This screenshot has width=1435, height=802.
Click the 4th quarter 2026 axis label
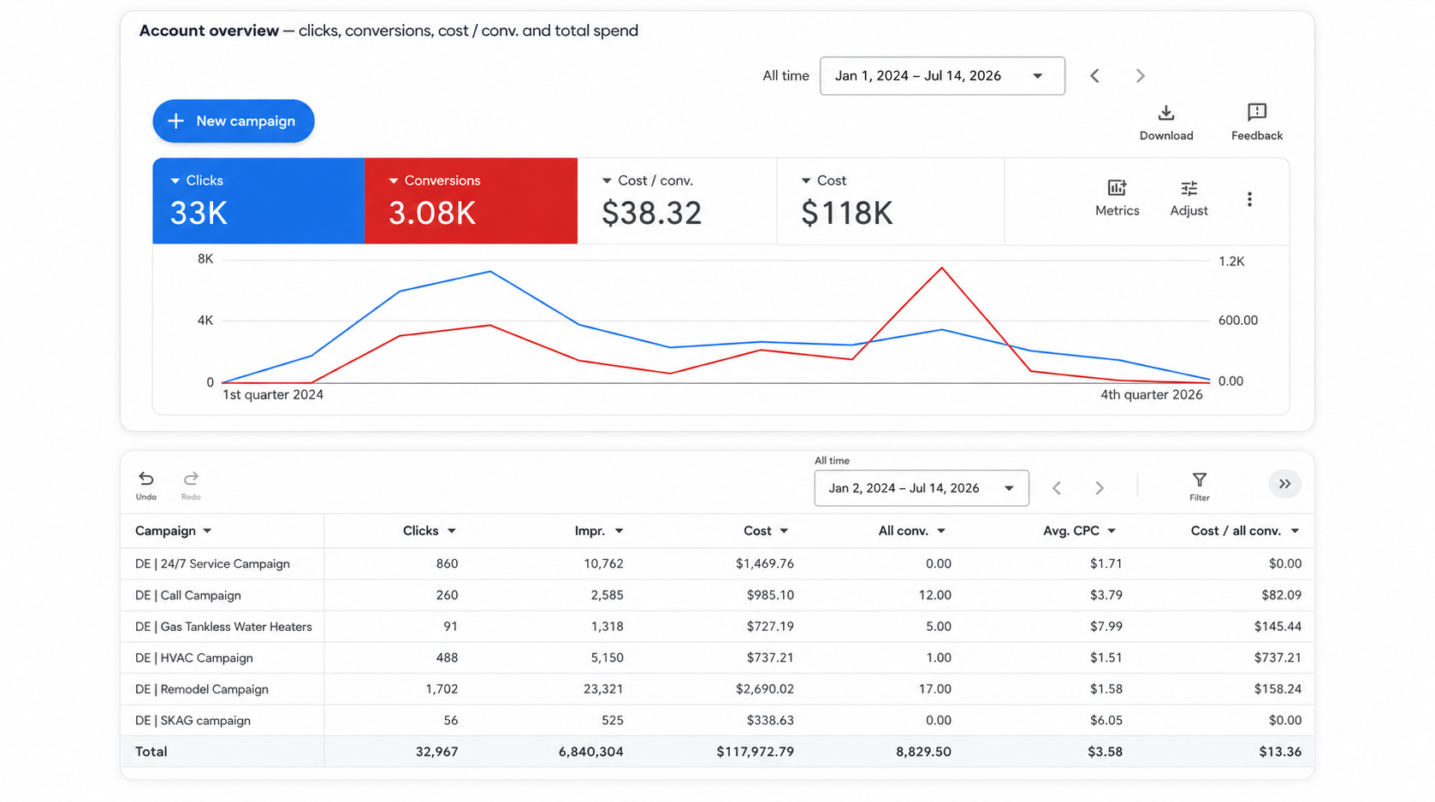click(x=1151, y=395)
